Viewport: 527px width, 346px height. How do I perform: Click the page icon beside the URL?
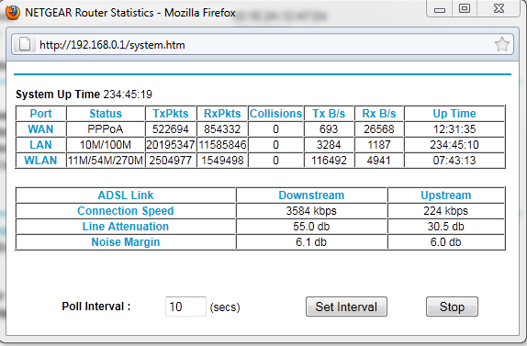coord(24,44)
